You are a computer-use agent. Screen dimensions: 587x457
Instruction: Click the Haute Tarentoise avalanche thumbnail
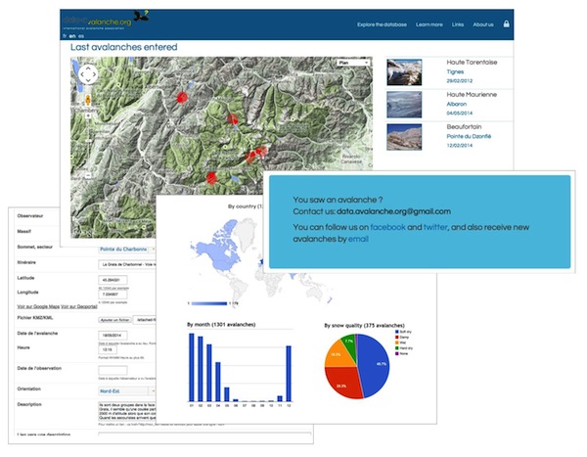(x=404, y=71)
